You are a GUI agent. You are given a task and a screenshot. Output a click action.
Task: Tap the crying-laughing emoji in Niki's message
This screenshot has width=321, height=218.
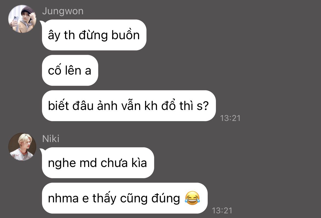tap(192, 198)
